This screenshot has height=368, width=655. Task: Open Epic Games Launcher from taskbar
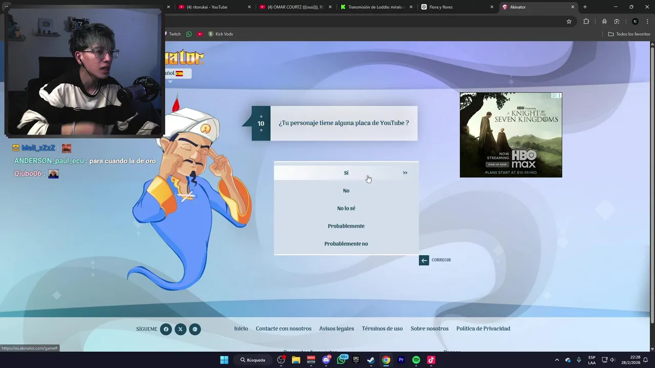356,360
